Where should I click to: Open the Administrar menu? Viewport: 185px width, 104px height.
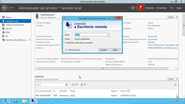150,8
